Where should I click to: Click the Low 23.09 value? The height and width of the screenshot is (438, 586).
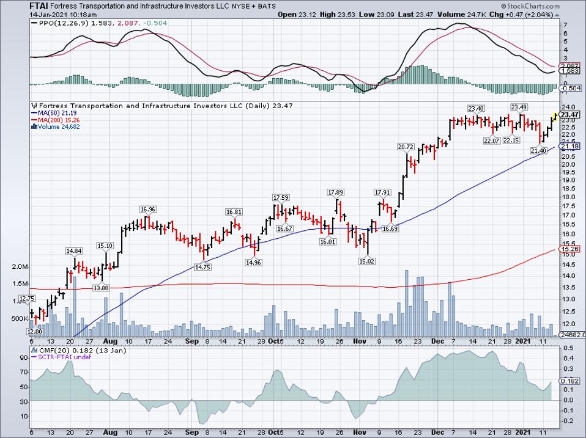tap(377, 15)
